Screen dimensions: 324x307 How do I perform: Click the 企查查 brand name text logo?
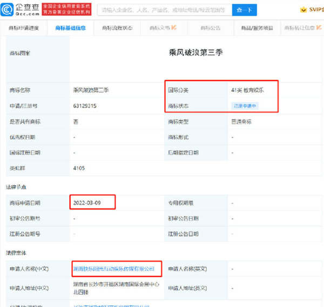pos(28,10)
